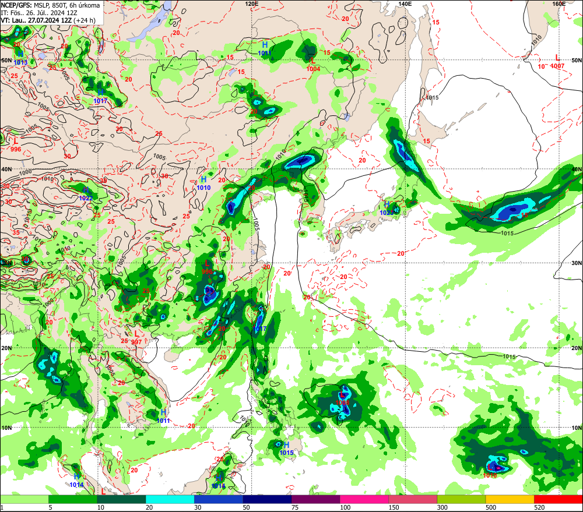Click the salmon 150–300 legend swatch
Image resolution: width=583 pixels, height=512 pixels.
click(413, 499)
